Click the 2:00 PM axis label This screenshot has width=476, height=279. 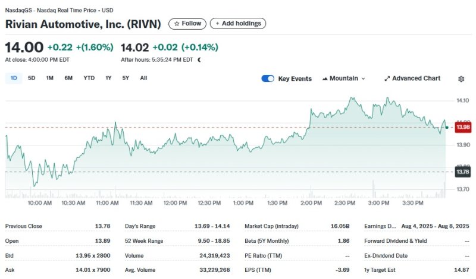[311, 203]
